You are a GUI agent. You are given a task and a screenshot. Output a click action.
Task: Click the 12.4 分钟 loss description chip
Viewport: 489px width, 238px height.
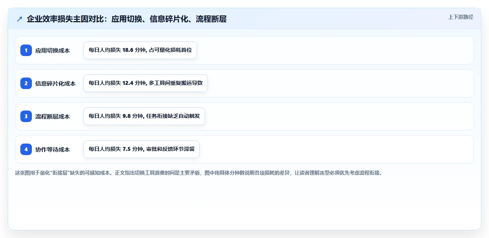(x=146, y=83)
